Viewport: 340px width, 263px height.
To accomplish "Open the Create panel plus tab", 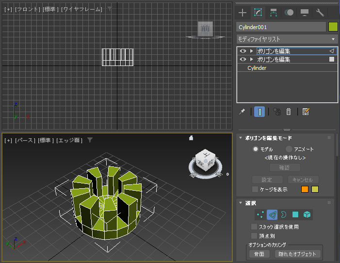I will pos(243,13).
